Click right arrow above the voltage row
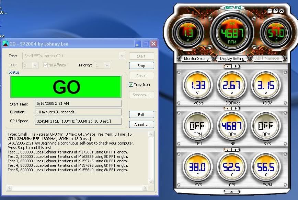 coord(236,66)
